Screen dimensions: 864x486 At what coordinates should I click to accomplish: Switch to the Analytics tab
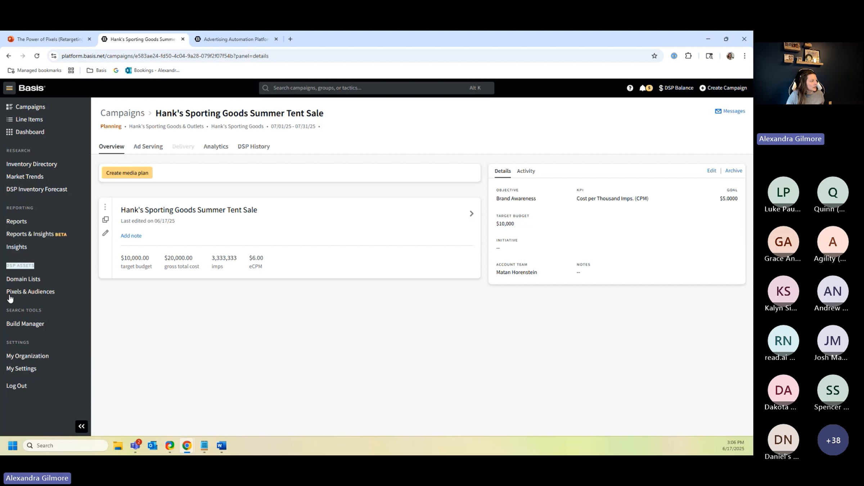click(216, 146)
